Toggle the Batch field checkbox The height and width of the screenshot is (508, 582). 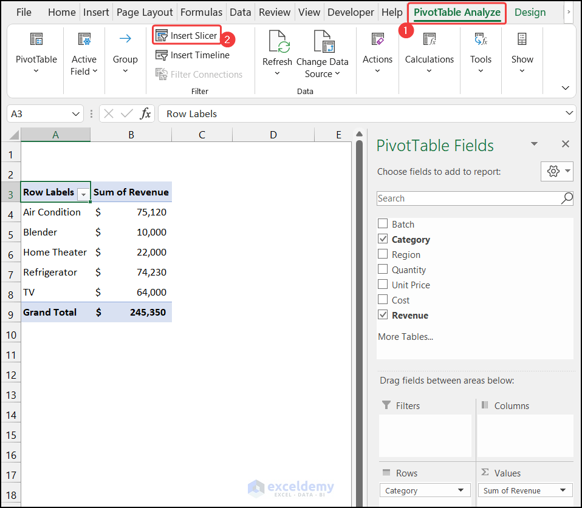(x=383, y=223)
